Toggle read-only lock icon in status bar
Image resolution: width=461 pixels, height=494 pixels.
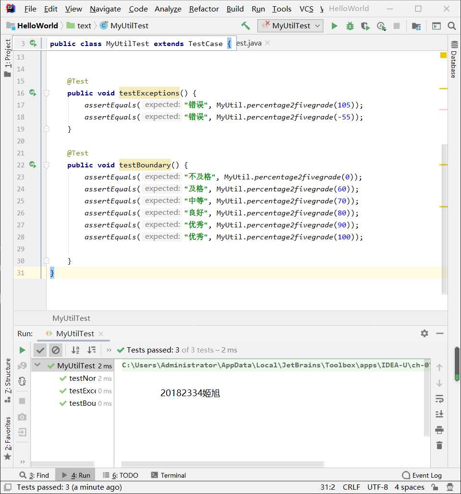click(435, 487)
